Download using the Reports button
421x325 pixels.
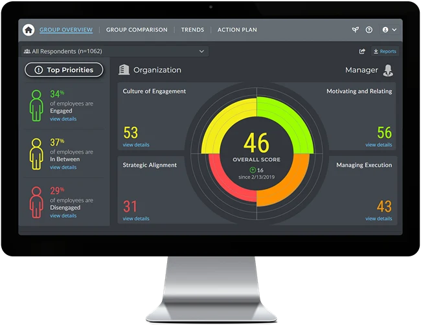tap(385, 51)
